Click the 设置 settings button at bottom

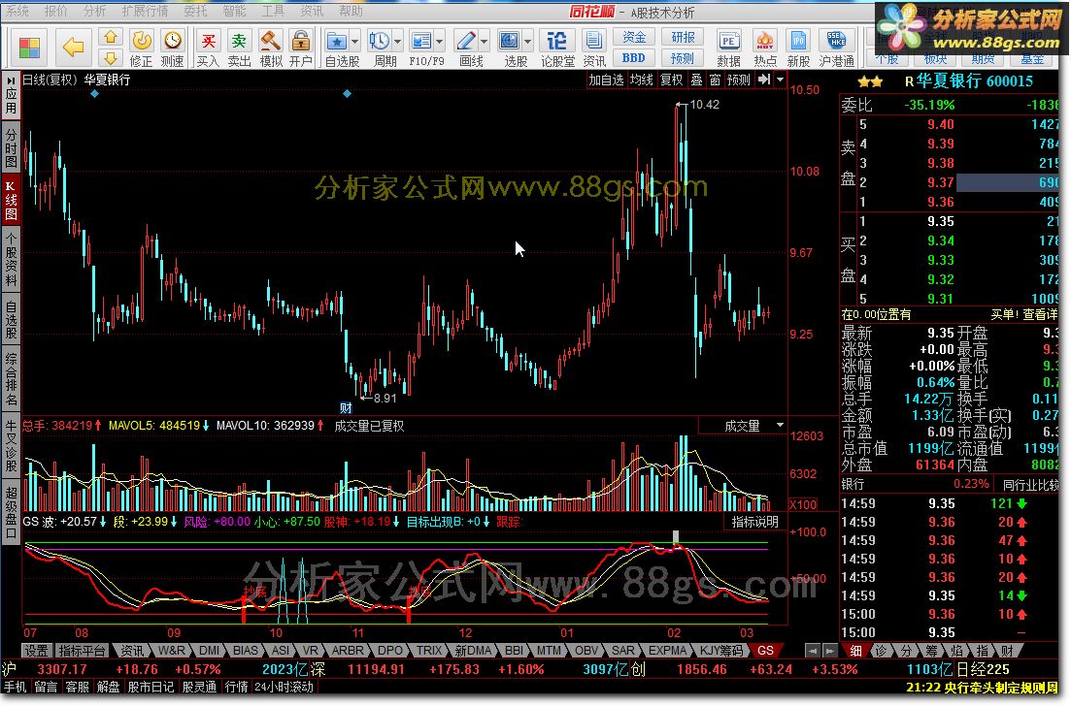(36, 651)
